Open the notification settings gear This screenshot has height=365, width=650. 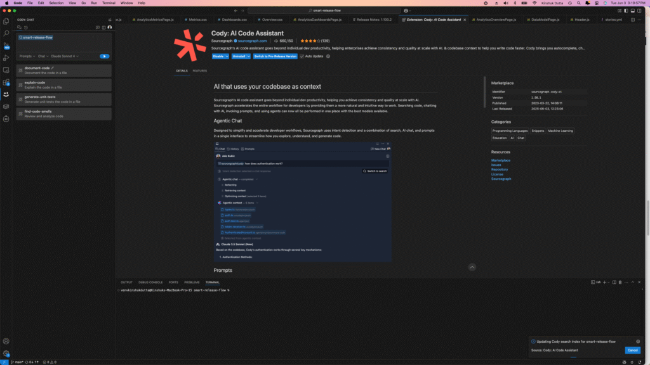point(638,342)
